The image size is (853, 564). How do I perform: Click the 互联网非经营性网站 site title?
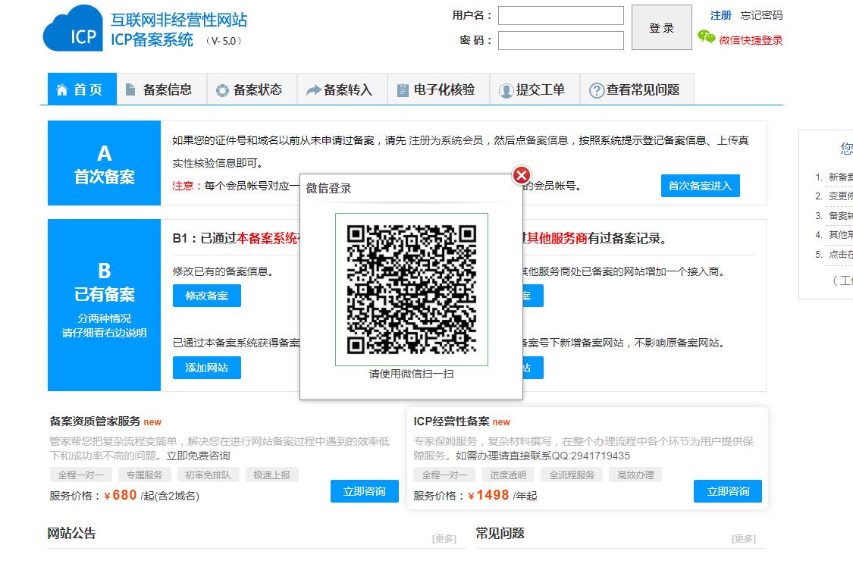coord(179,20)
